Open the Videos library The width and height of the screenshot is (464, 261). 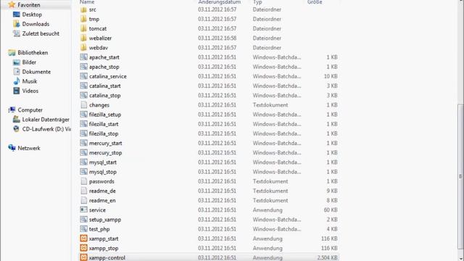[x=30, y=91]
